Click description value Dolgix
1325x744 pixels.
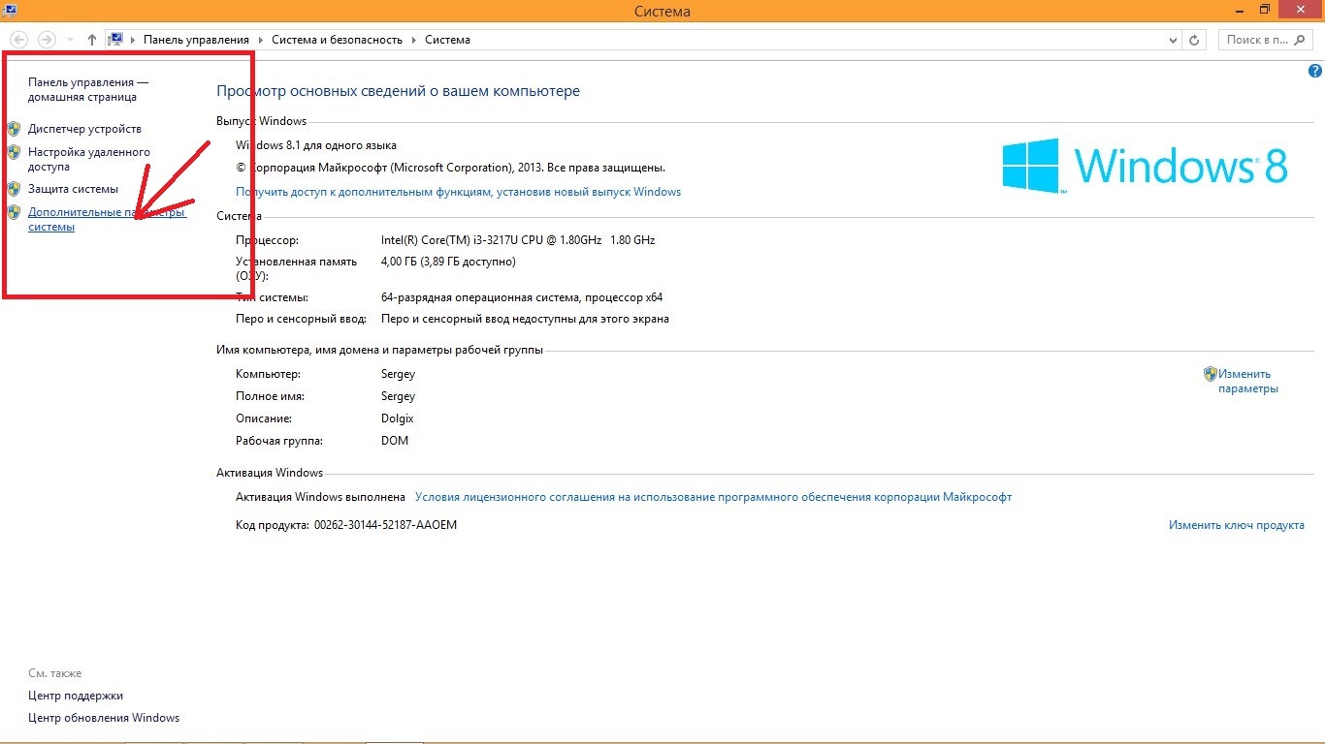coord(398,418)
